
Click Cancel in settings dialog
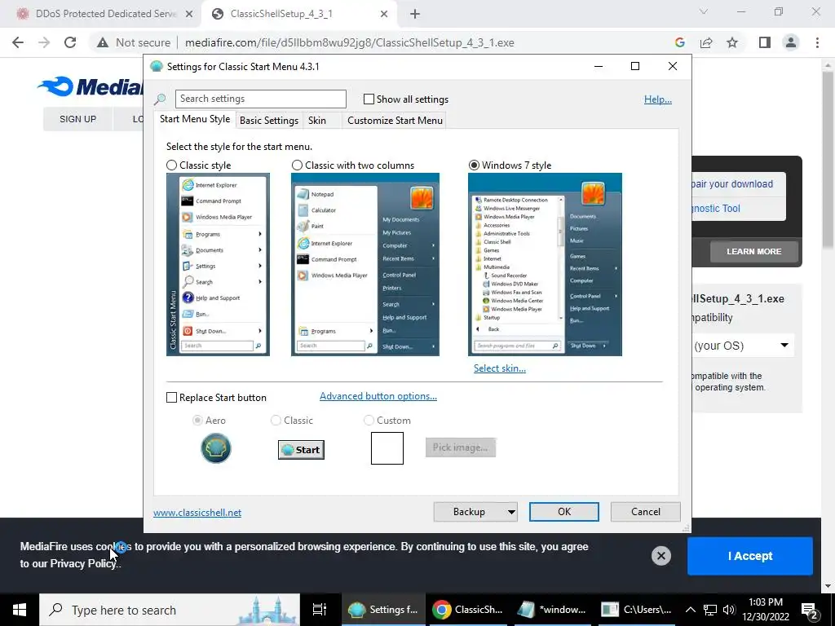coord(646,512)
